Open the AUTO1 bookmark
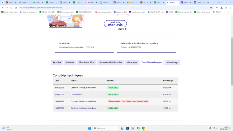This screenshot has width=233, height=131. (x=170, y=12)
